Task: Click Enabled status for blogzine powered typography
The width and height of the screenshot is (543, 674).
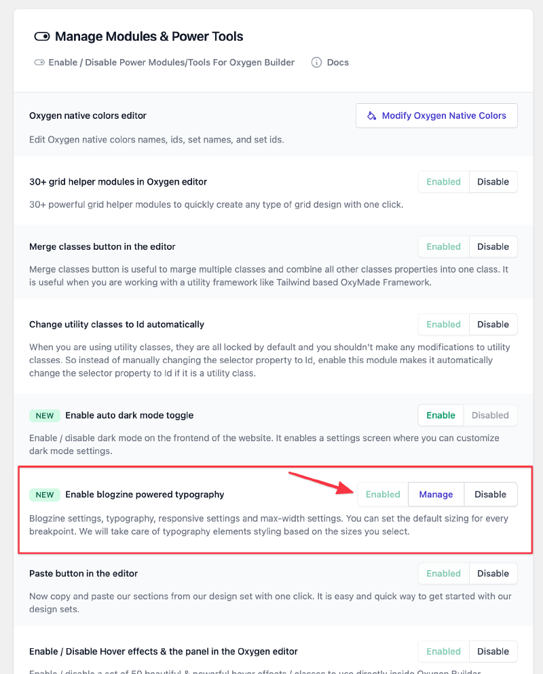Action: (x=383, y=495)
